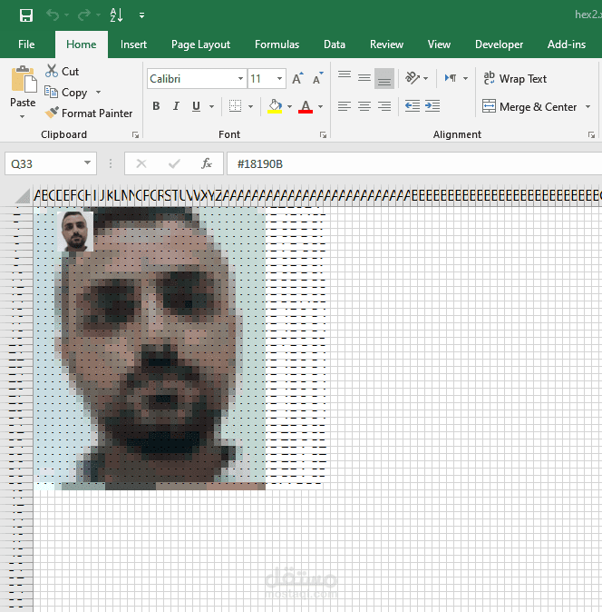Click Middle Align icon

[x=364, y=78]
